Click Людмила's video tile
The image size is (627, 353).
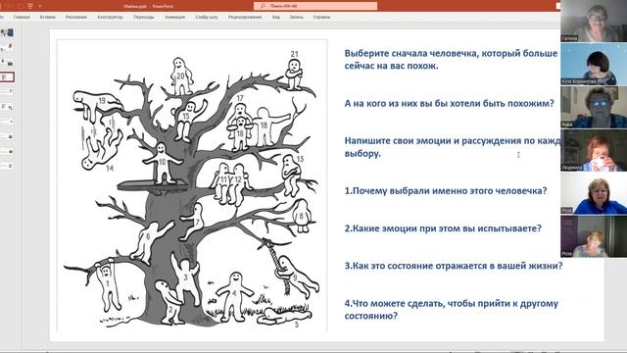pyautogui.click(x=594, y=150)
